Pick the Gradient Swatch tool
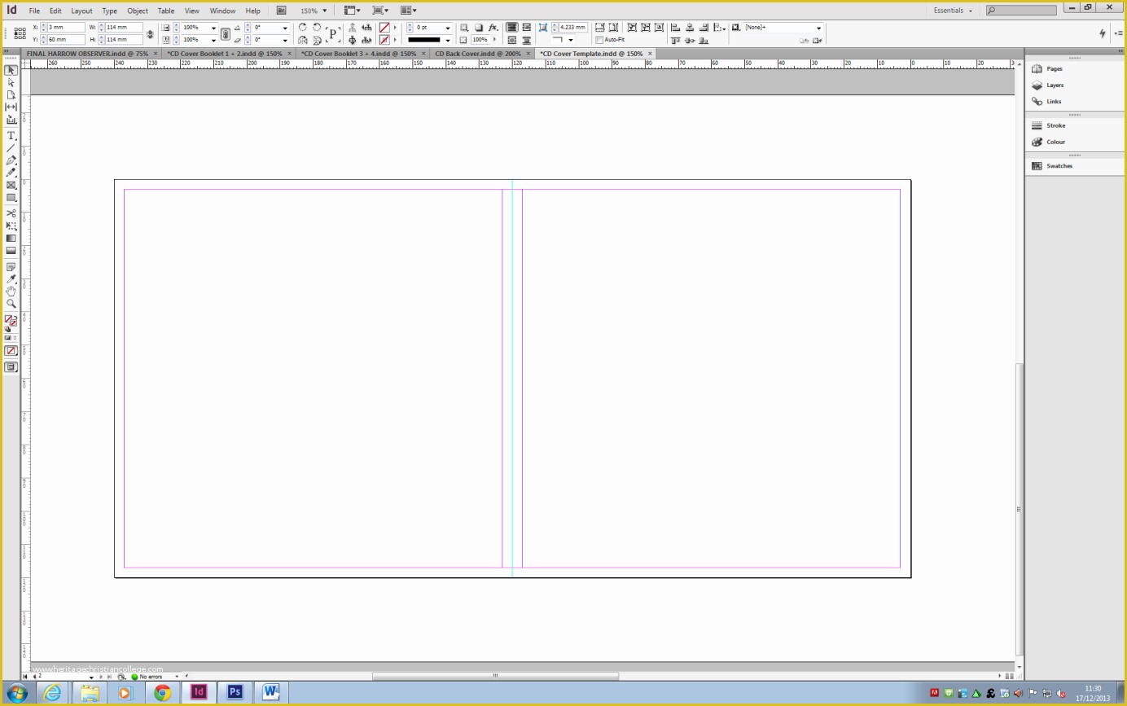The height and width of the screenshot is (706, 1127). coord(11,238)
